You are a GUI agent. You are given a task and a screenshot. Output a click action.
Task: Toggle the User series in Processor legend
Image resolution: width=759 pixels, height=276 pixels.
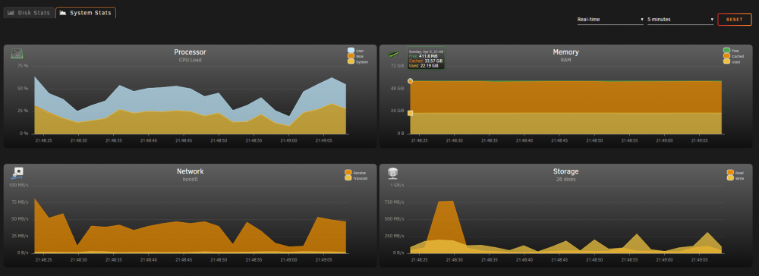tap(355, 50)
